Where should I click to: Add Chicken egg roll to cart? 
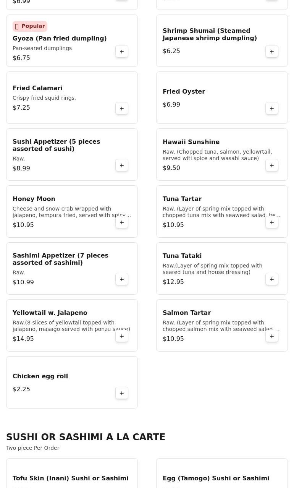click(122, 393)
